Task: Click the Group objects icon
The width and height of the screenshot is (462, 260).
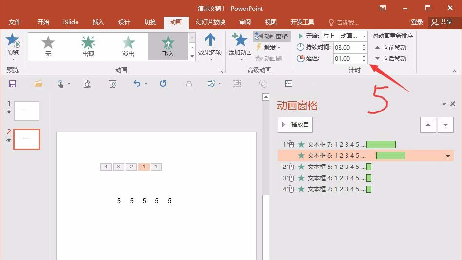Action: (x=237, y=84)
